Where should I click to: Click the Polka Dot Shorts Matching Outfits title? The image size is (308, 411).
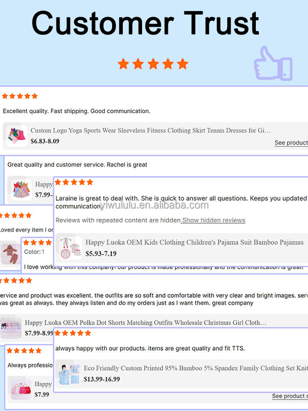pos(145,322)
